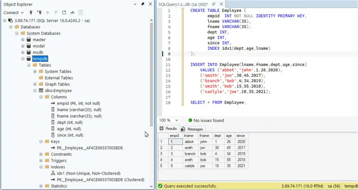
Task: Expand the master database node
Action: pyautogui.click(x=23, y=40)
